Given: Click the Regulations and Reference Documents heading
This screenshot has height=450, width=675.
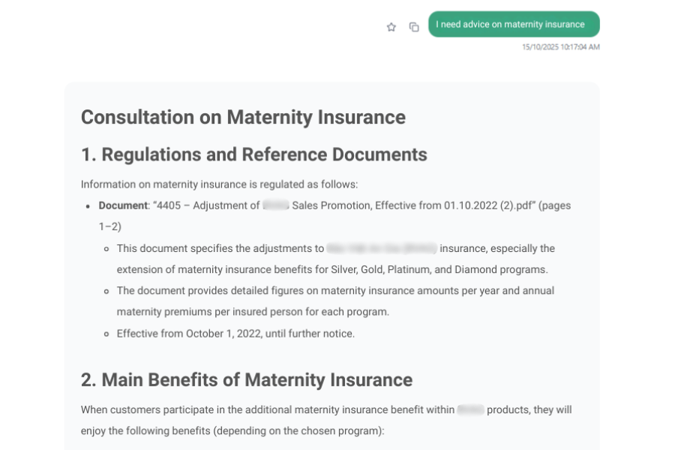Looking at the screenshot, I should [x=253, y=154].
